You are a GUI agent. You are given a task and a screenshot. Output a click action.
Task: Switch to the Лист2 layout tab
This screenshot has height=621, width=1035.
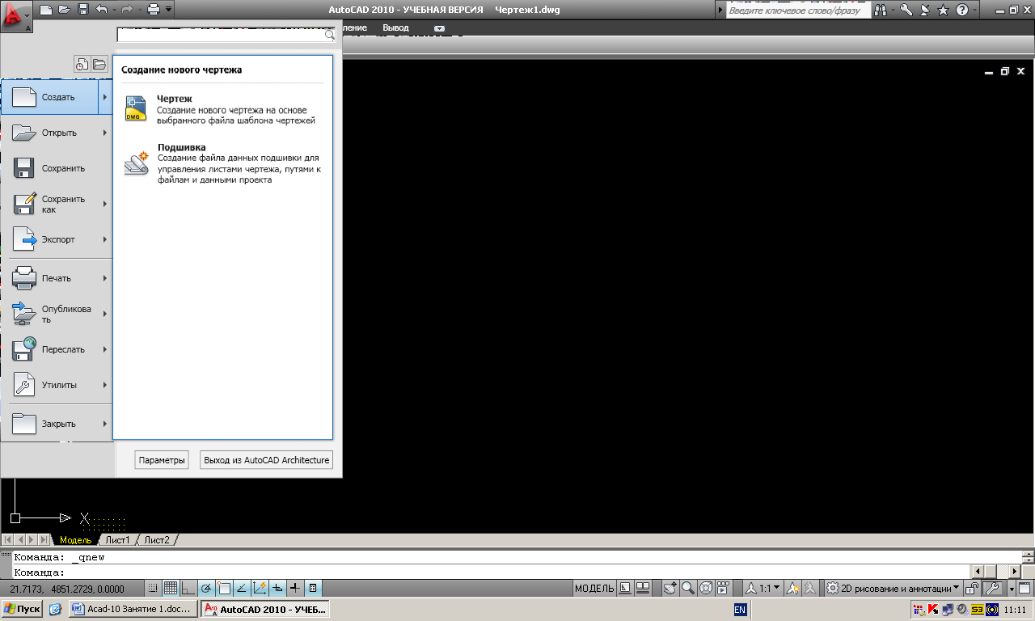pos(157,540)
